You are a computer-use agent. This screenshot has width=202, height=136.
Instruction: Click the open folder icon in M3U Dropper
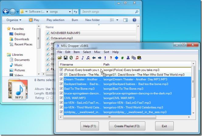coord(60,58)
